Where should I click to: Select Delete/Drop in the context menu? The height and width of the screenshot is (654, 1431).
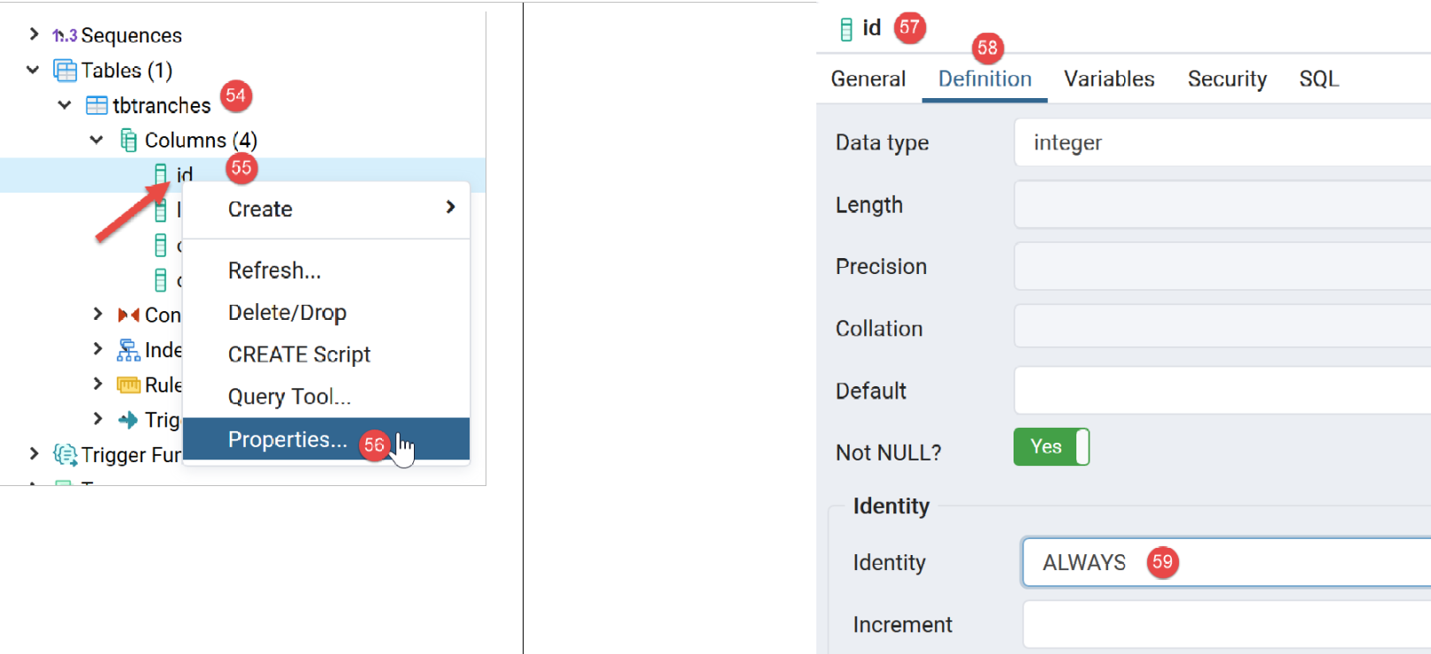[x=287, y=313]
